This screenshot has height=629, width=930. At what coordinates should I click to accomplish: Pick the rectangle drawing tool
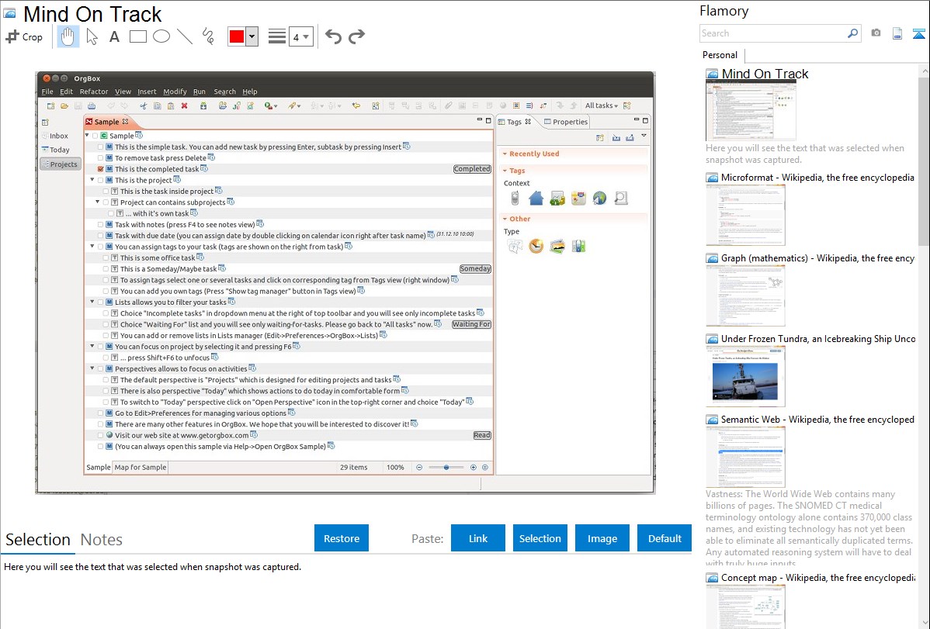pyautogui.click(x=137, y=36)
